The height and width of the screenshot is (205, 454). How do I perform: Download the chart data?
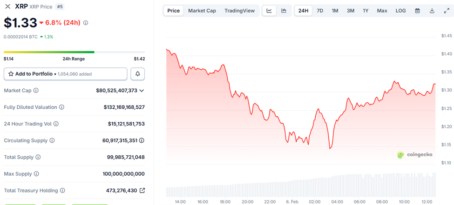[x=432, y=11]
